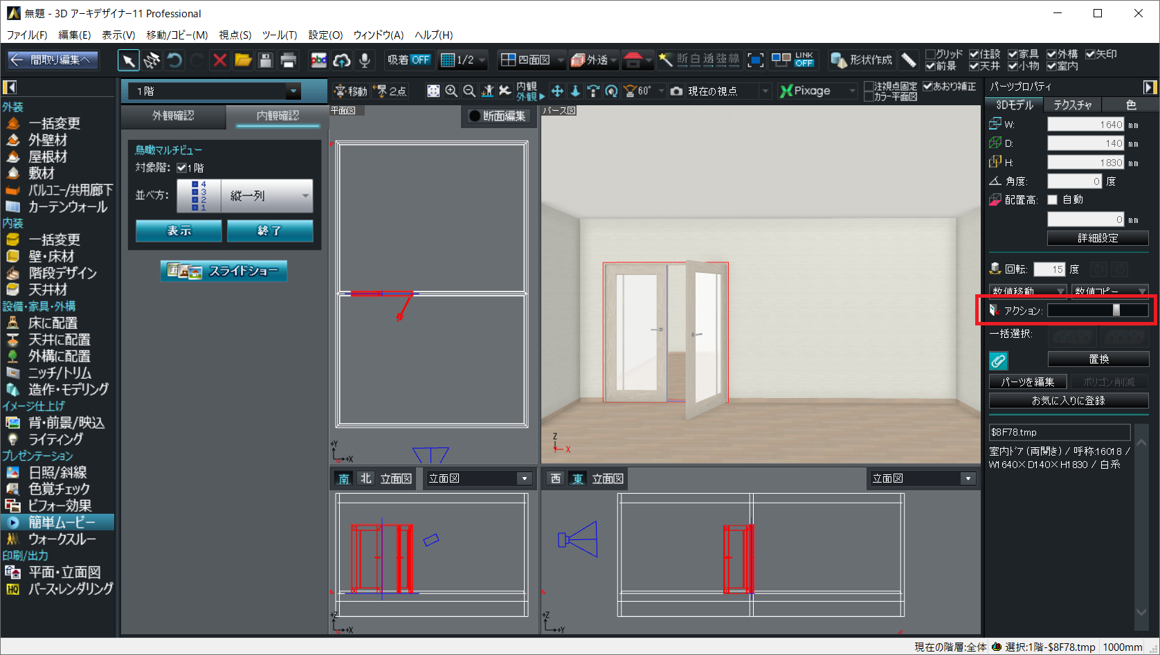
Task: Enable the グリッド checkbox
Action: (931, 54)
